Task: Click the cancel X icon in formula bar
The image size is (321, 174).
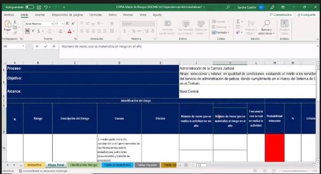Action: pyautogui.click(x=37, y=47)
